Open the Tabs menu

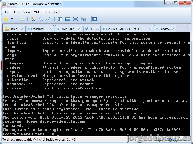[x=46, y=12]
